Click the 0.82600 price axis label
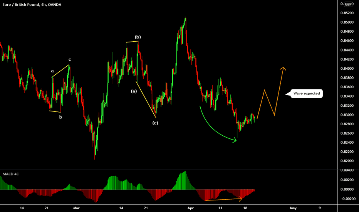The image size is (359, 212). coord(347,133)
